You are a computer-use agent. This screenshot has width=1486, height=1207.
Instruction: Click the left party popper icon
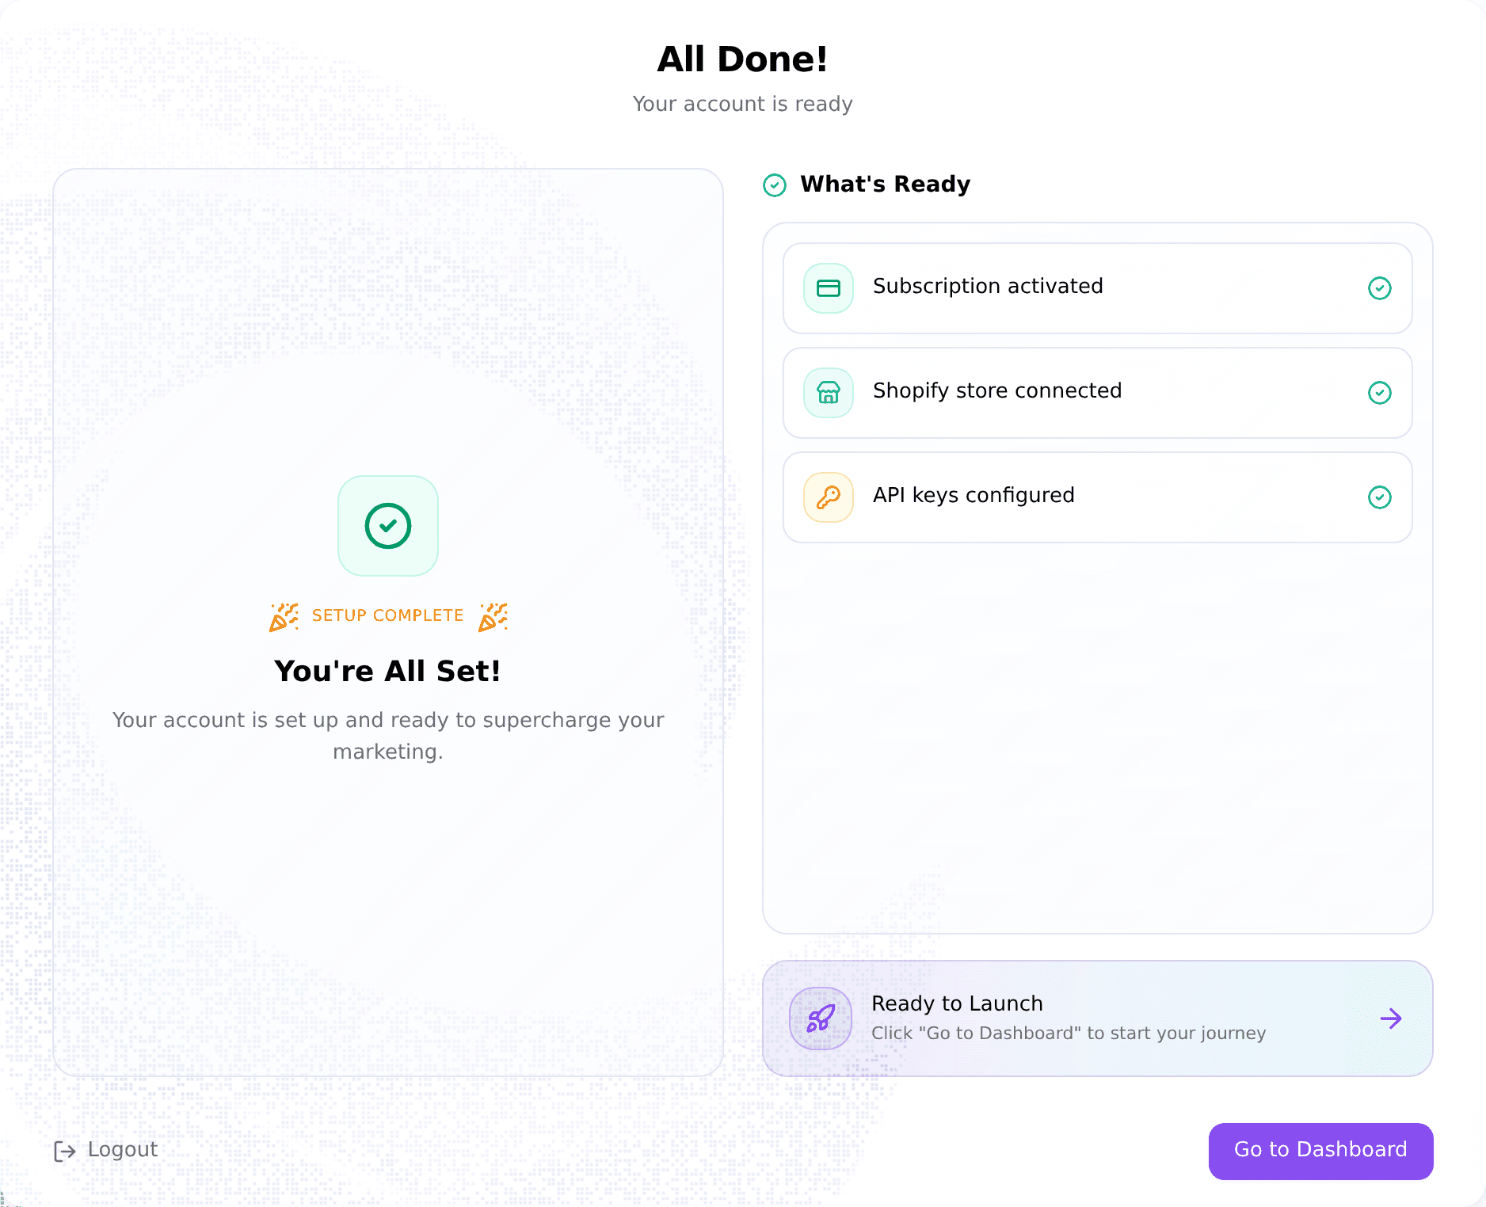pos(284,616)
